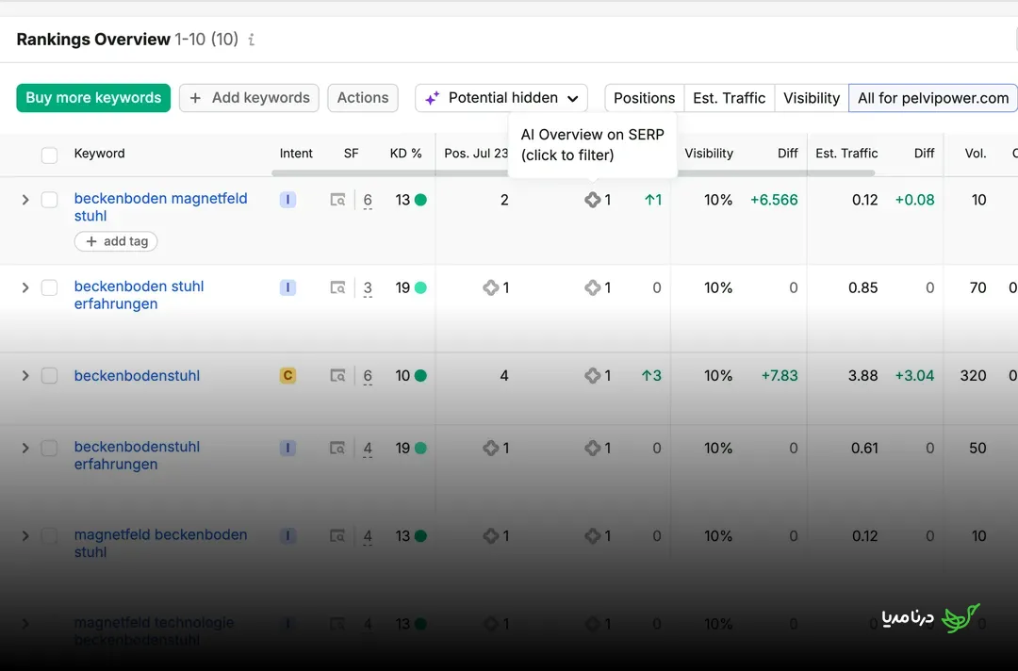1018x671 pixels.
Task: Click the plus icon in Add keywords
Action: click(195, 98)
